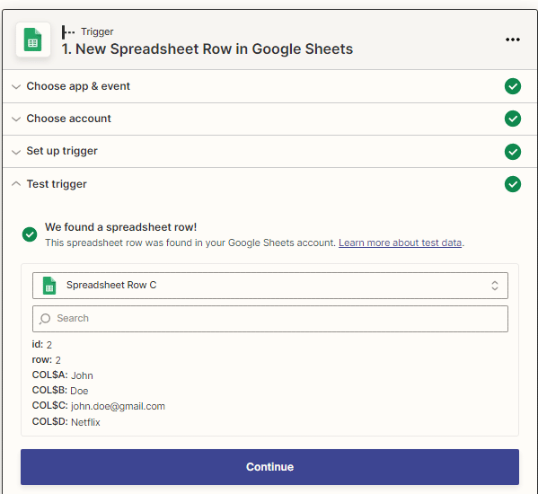Click the success checkmark next to found message
Image resolution: width=538 pixels, height=494 pixels.
(x=30, y=234)
